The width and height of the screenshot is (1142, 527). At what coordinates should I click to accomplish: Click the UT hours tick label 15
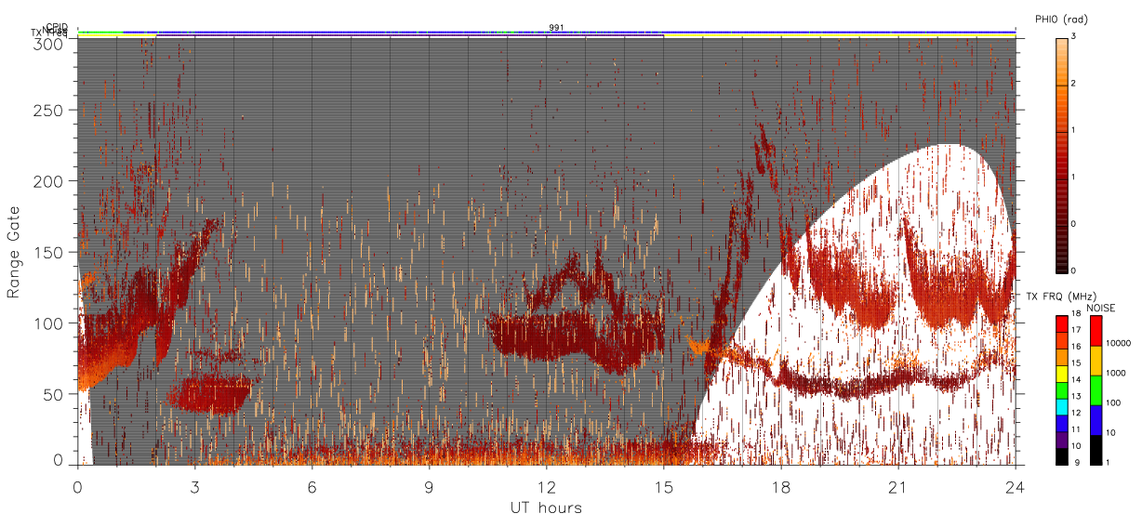coord(663,486)
